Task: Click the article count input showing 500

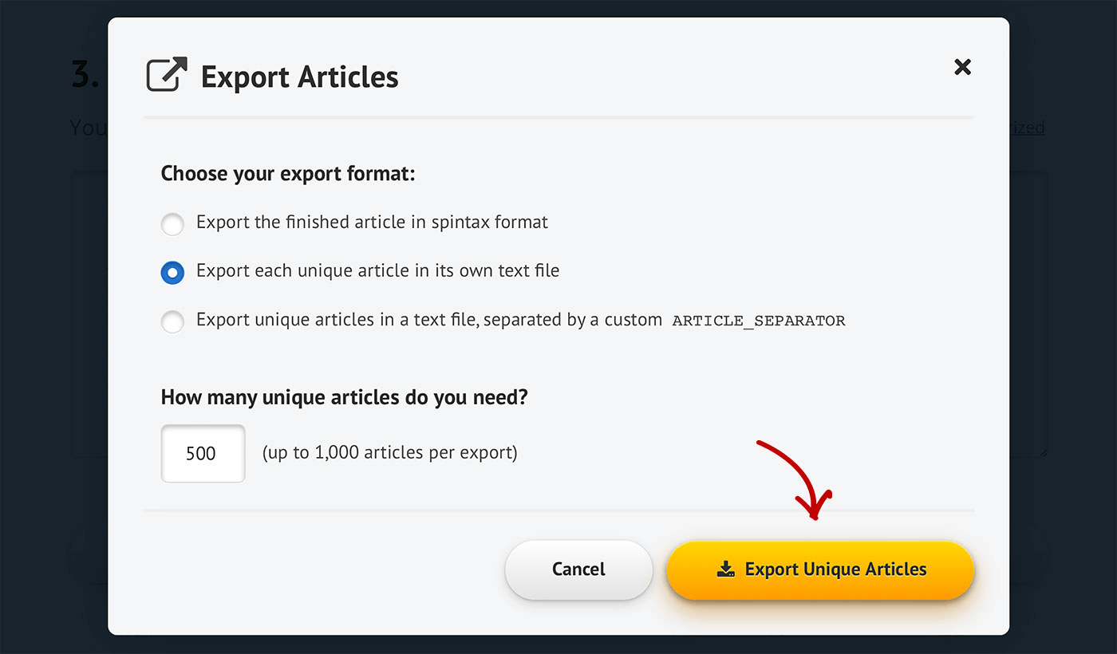Action: click(x=203, y=452)
